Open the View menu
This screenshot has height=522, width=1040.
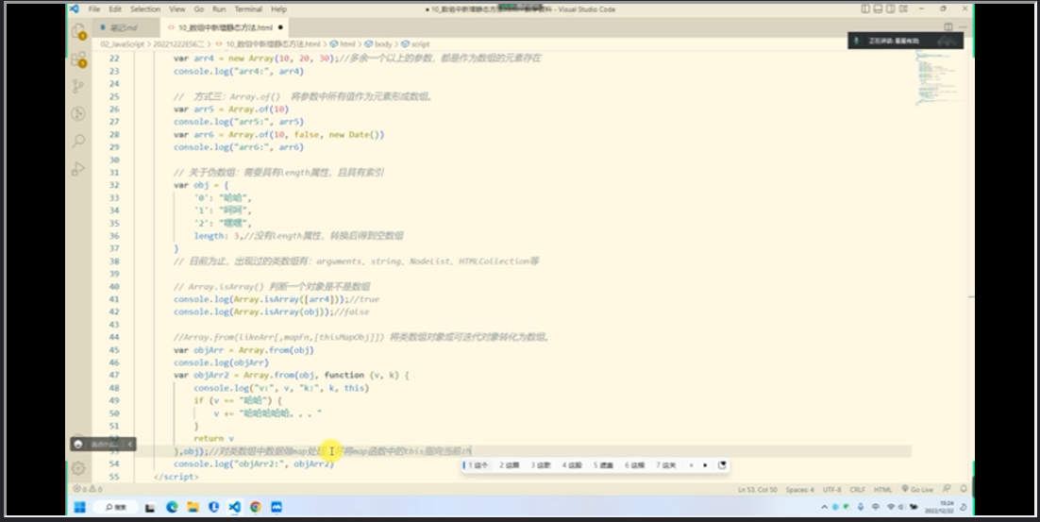point(177,9)
